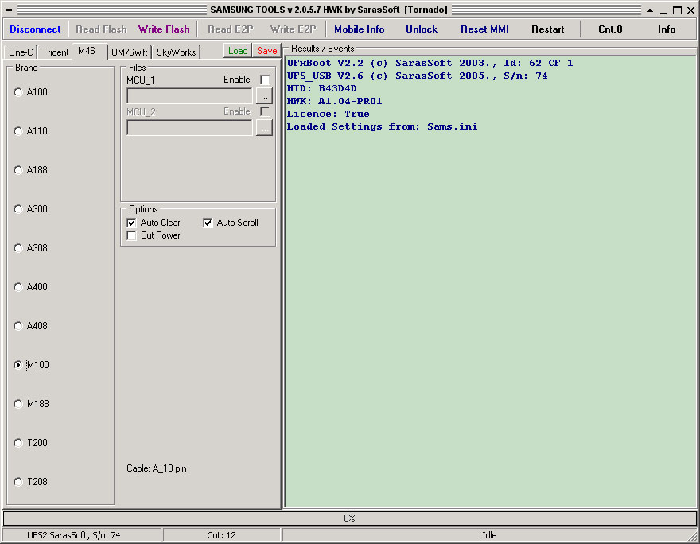Click the 'Cable: A_18 pin' label
Viewport: 700px width, 544px height.
coord(157,468)
